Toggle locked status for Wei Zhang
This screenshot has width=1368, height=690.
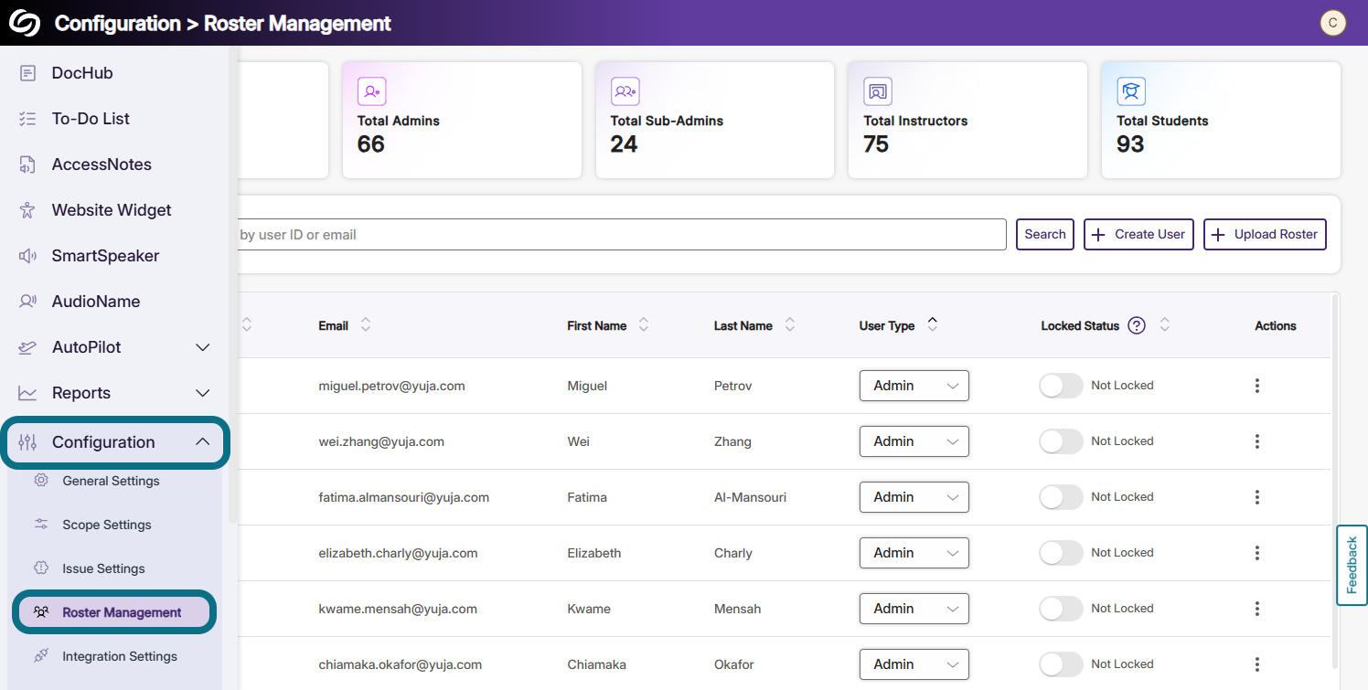(x=1061, y=441)
